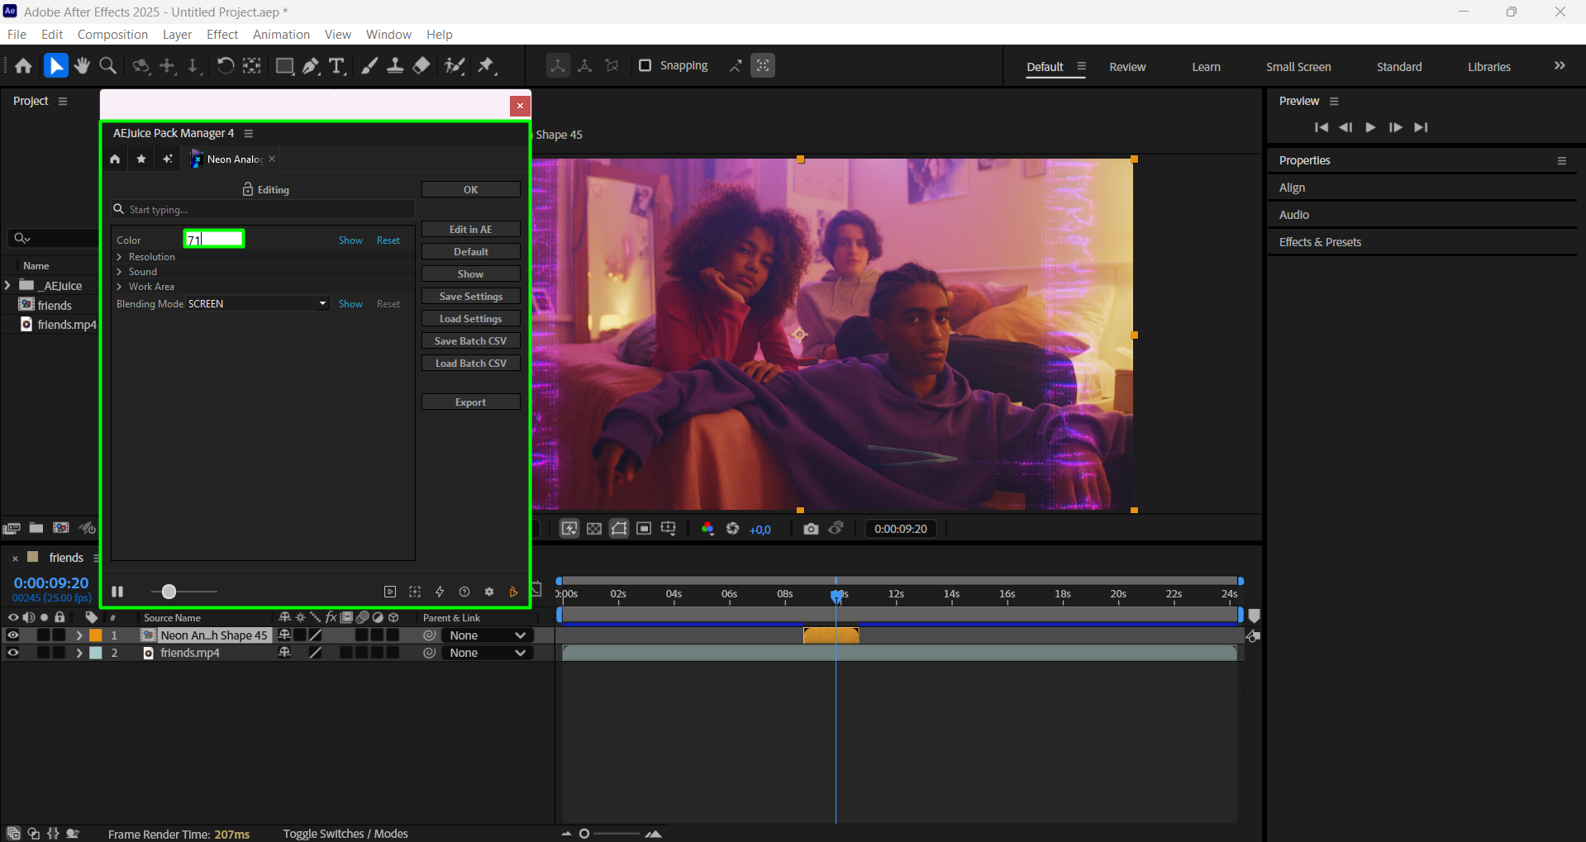Switch to the Small Screen workspace

(1298, 67)
